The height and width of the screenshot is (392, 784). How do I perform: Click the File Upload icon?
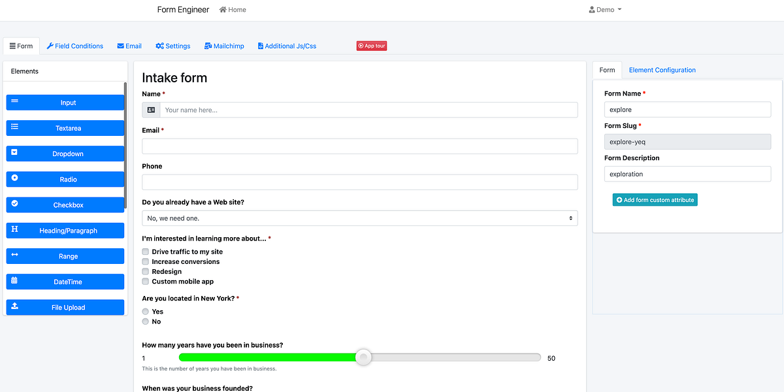click(x=14, y=306)
